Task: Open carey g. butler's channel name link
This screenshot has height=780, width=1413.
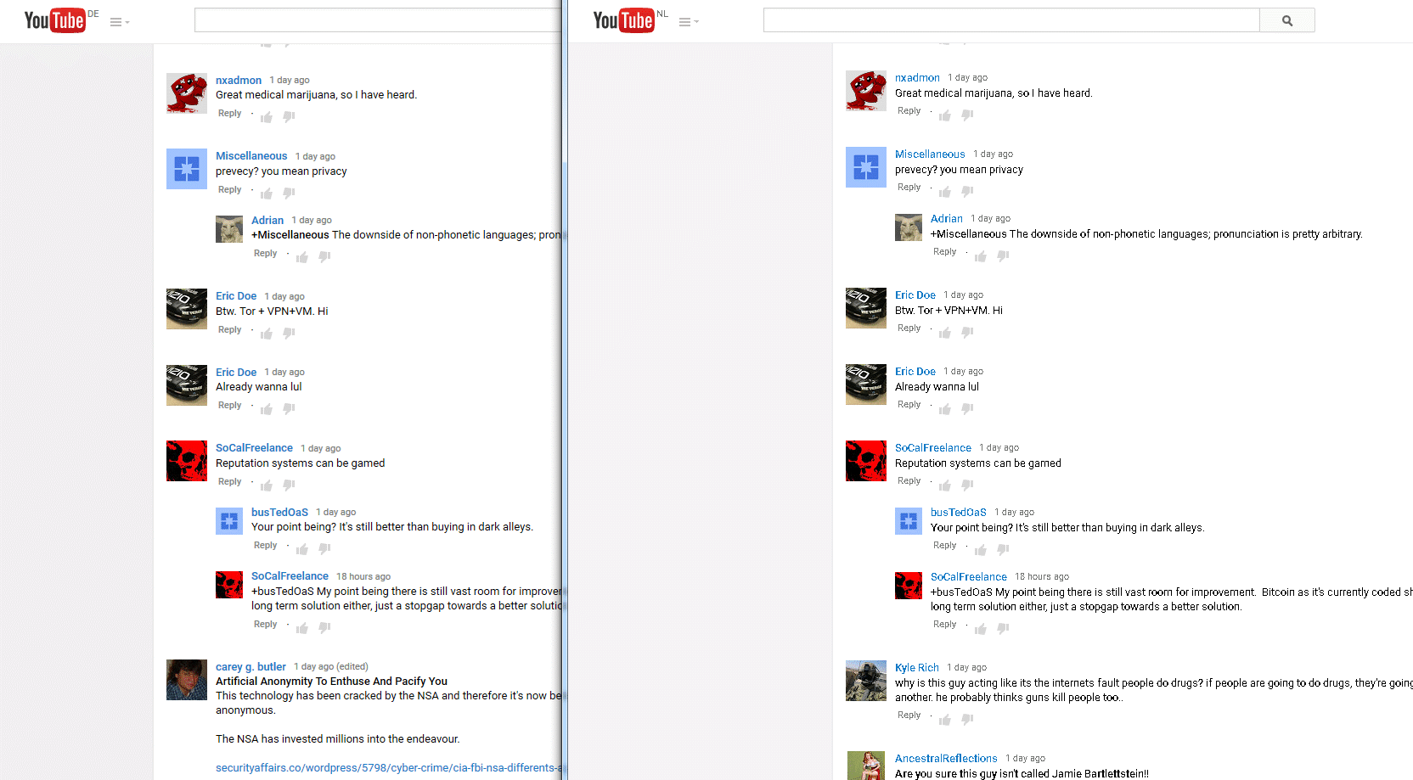Action: (251, 667)
